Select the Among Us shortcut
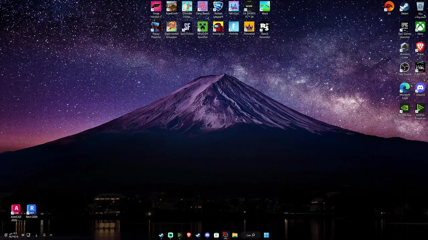Viewport: 428px width, 240px height. click(x=218, y=29)
